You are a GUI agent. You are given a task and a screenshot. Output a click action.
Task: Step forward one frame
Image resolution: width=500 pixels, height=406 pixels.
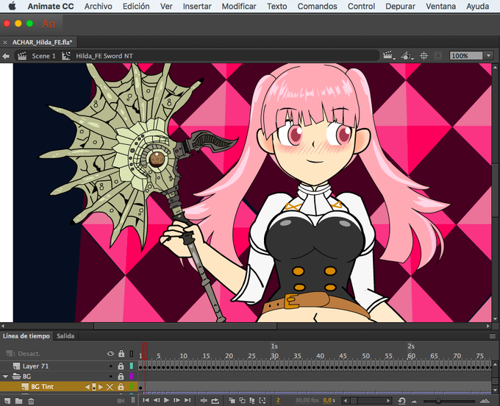(177, 400)
